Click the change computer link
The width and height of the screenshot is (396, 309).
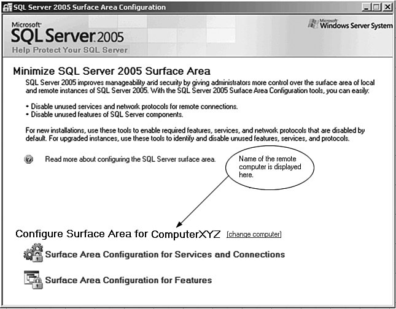[x=254, y=234]
